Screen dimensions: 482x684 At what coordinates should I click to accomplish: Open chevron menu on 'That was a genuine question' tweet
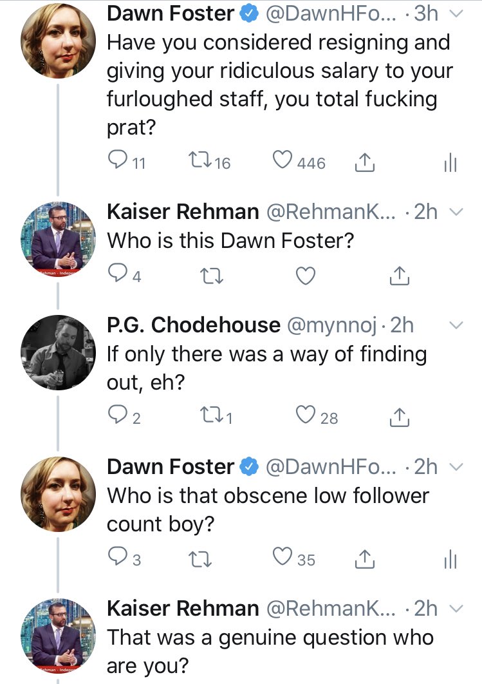point(455,608)
